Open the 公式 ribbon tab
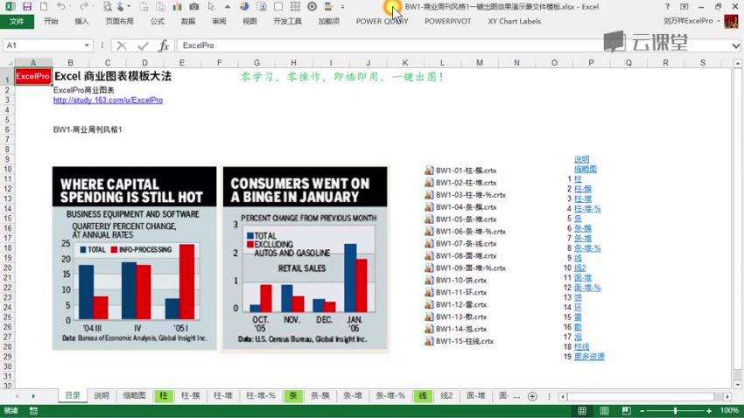 click(157, 21)
